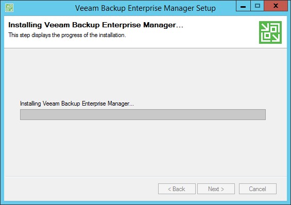Click the bold 'Installing Veeam Backup Enterprise Manager...' heading
This screenshot has height=205, width=291.
pos(96,25)
